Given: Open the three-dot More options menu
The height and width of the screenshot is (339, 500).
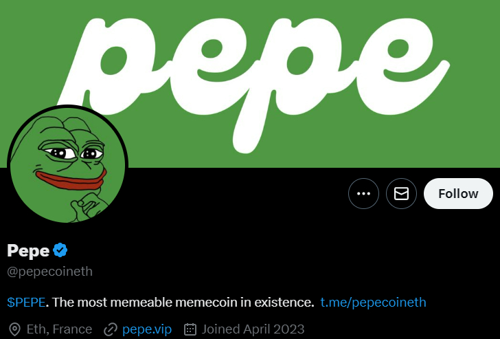Looking at the screenshot, I should [x=363, y=193].
